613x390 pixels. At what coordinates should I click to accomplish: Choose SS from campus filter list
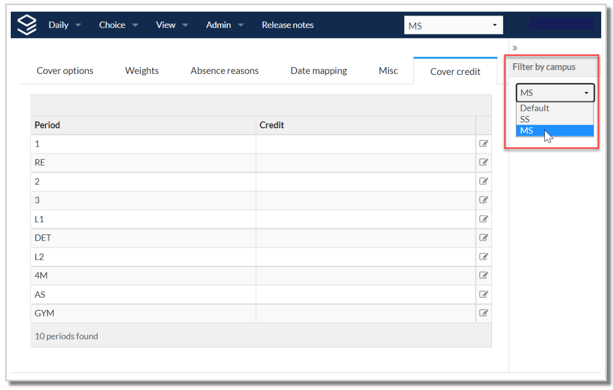(555, 119)
